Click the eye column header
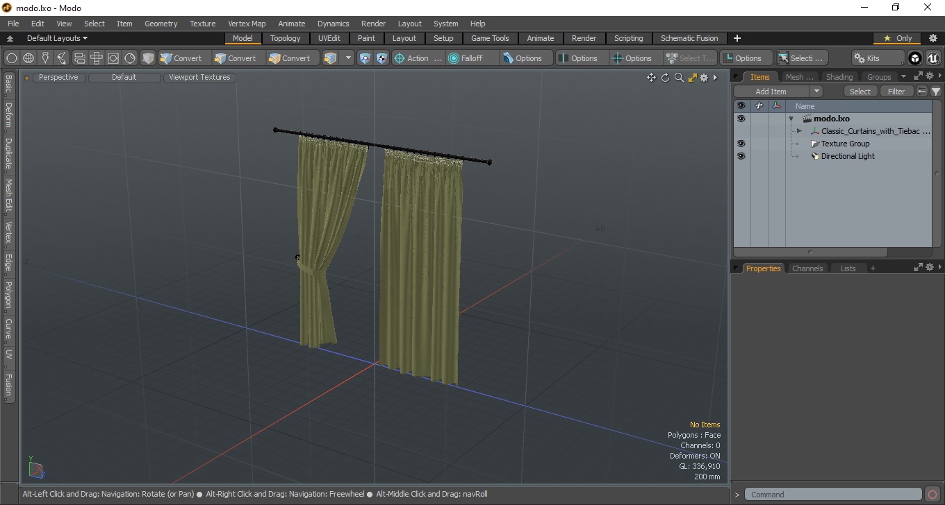This screenshot has height=505, width=945. pos(741,106)
